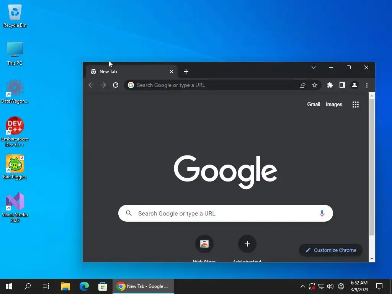392x294 pixels.
Task: Click the Google logo
Action: tap(225, 172)
